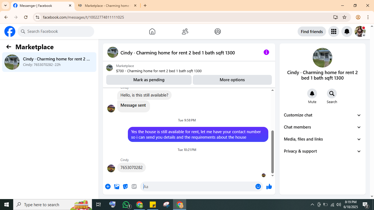Open Task View on the taskbar
The image size is (374, 210).
pyautogui.click(x=99, y=205)
